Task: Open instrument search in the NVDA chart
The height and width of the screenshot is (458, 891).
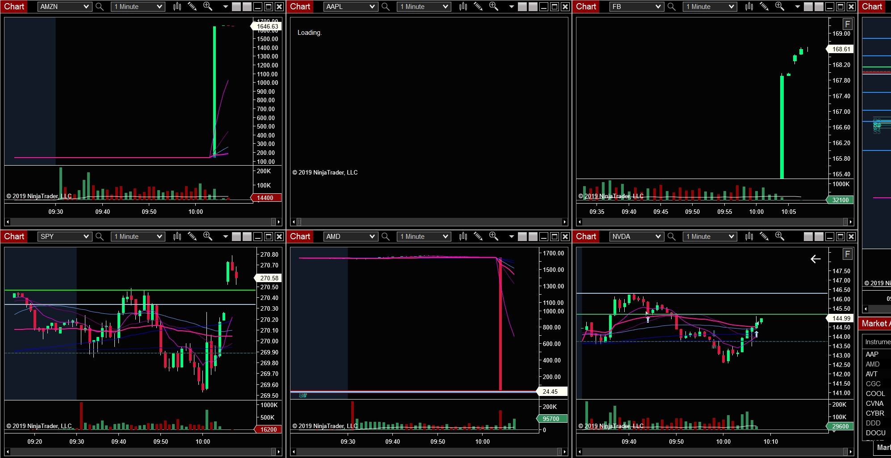Action: [x=672, y=237]
